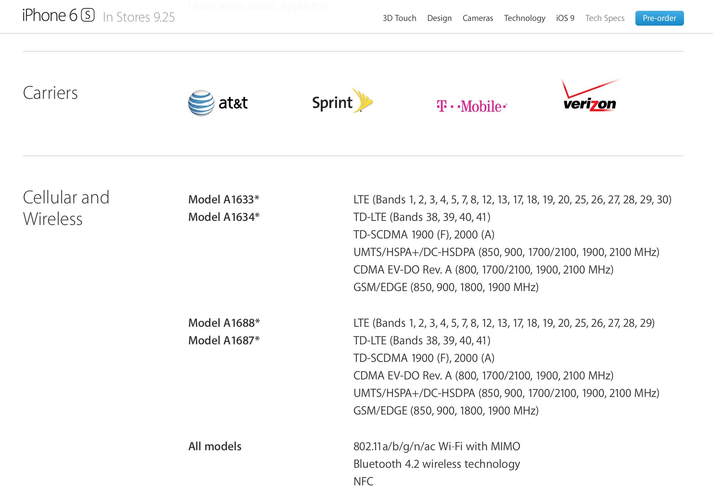Select the Tech Specs tab

click(605, 18)
